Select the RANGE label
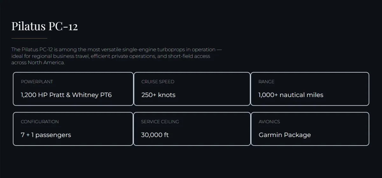382x178 pixels. click(x=266, y=82)
